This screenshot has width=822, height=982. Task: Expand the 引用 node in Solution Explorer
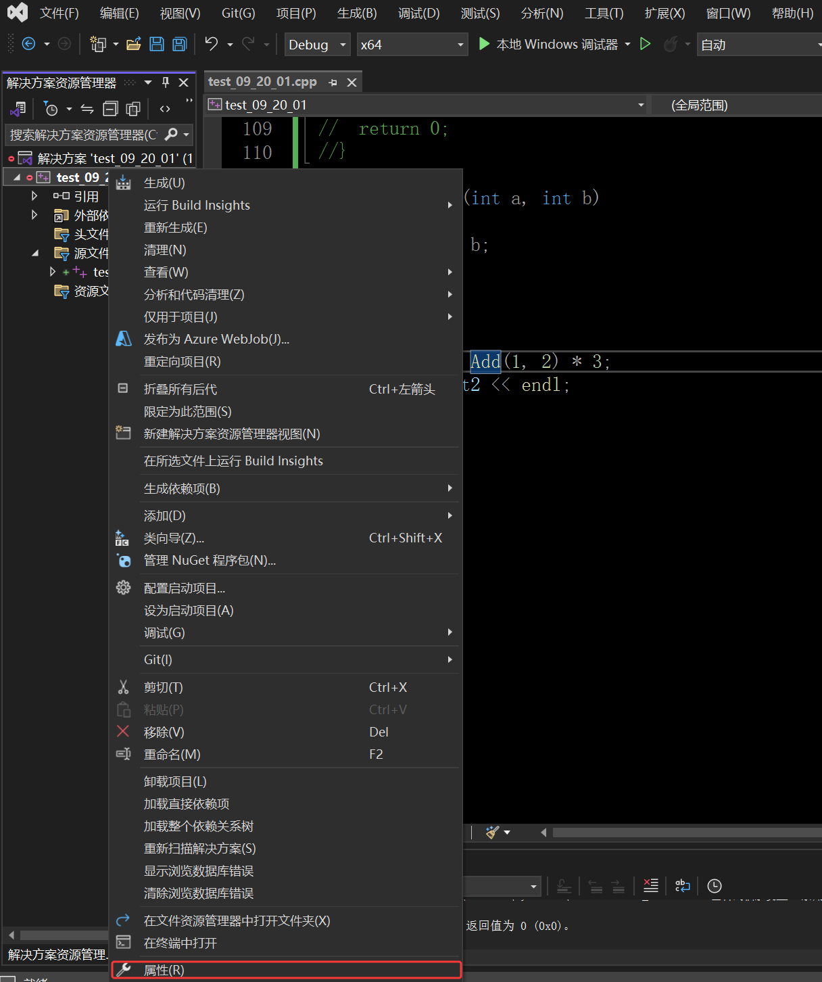pos(34,195)
